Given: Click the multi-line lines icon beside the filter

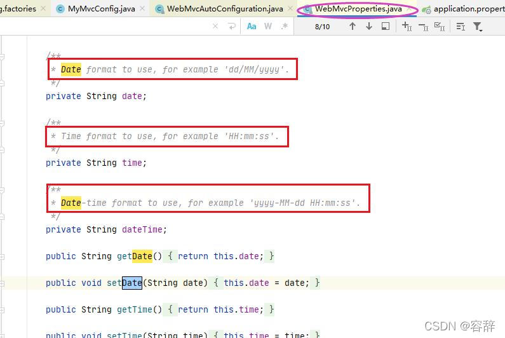Looking at the screenshot, I should (x=461, y=27).
